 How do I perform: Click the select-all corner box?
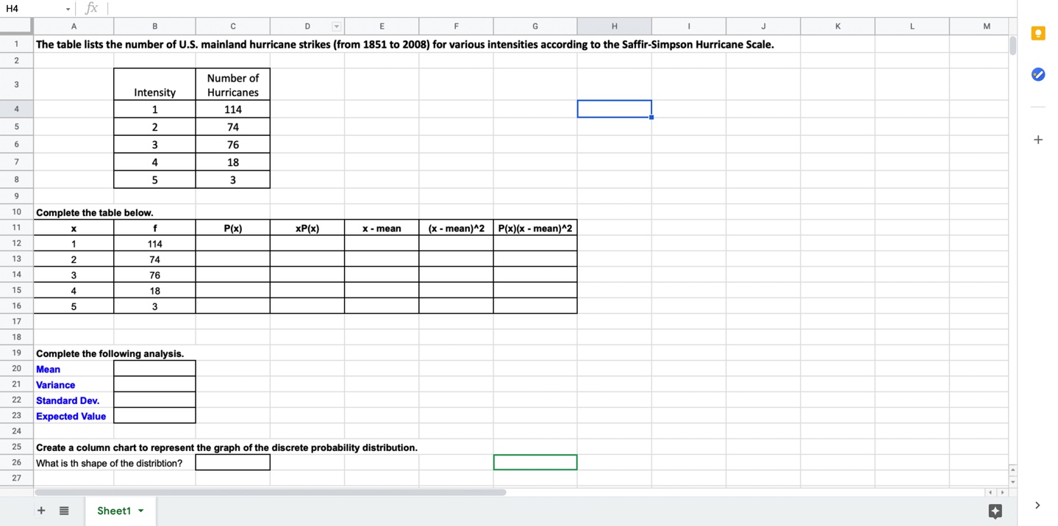tap(16, 26)
